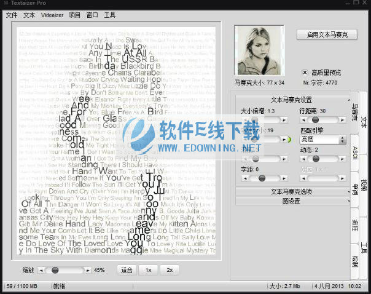The width and height of the screenshot is (371, 294).
Task: Switch to the ASCII vertical tab
Action: coord(354,153)
